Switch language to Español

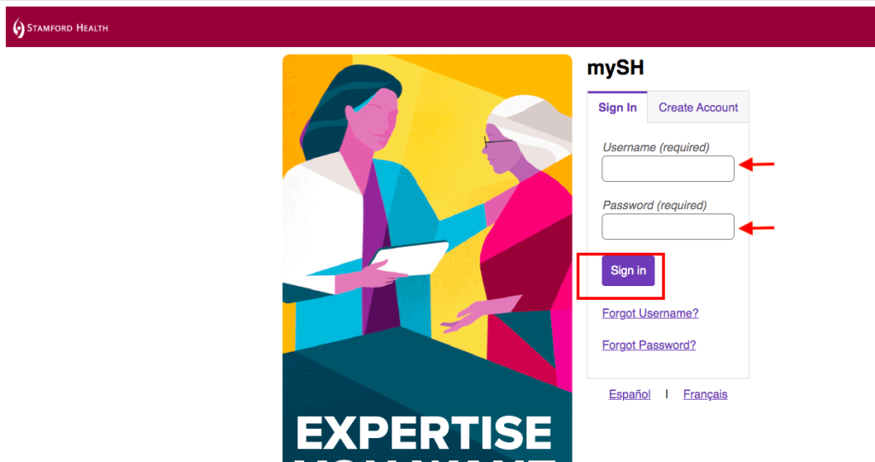[x=630, y=395]
